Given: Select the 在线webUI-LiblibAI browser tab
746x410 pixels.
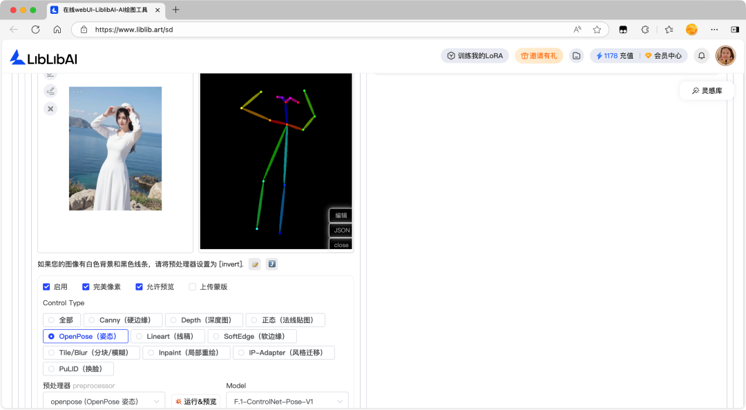Looking at the screenshot, I should click(105, 10).
